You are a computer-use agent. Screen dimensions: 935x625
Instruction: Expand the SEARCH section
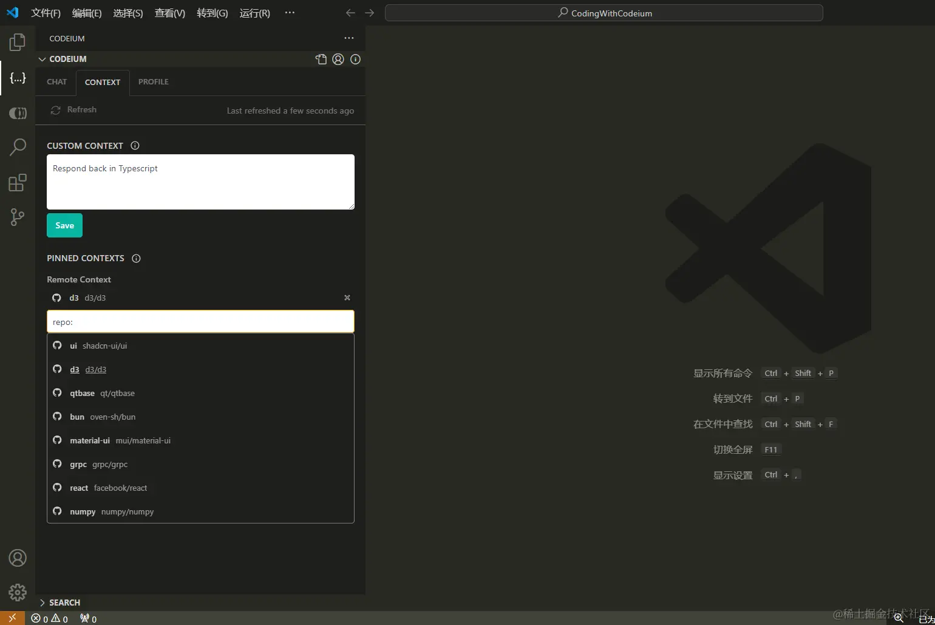[200, 603]
